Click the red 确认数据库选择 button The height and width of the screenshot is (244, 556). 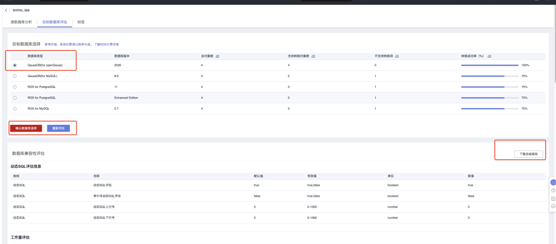(x=26, y=128)
